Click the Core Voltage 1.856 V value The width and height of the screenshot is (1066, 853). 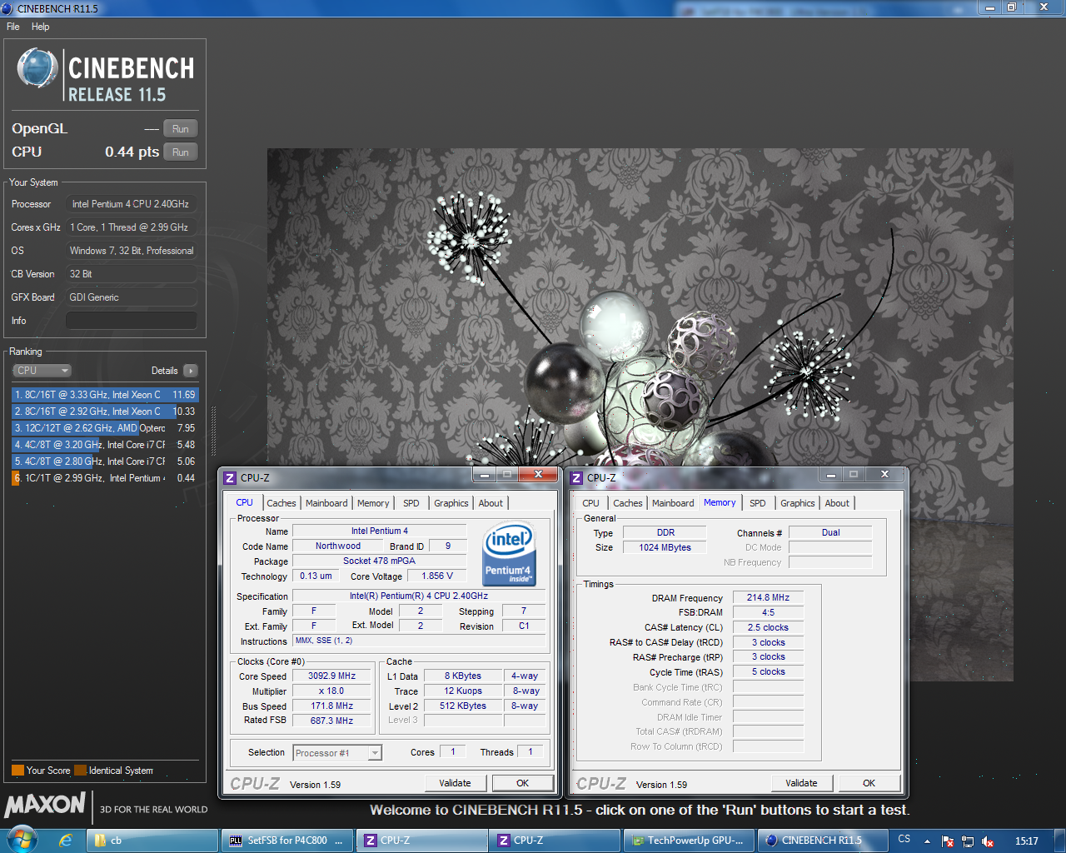click(x=438, y=576)
